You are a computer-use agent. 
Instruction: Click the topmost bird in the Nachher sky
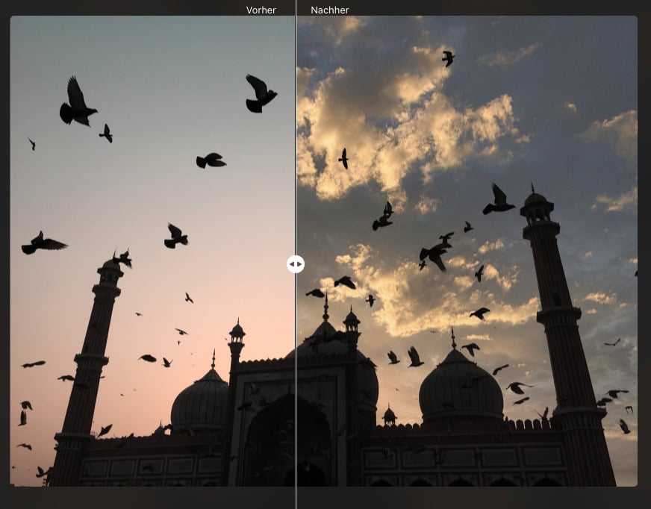[x=448, y=58]
